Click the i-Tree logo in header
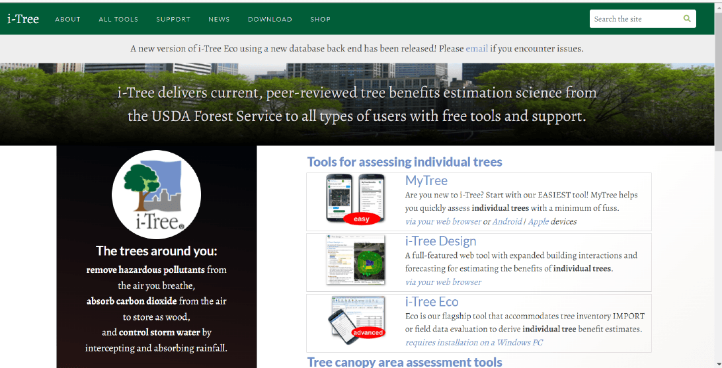Viewport: 722px width, 368px height. click(23, 18)
